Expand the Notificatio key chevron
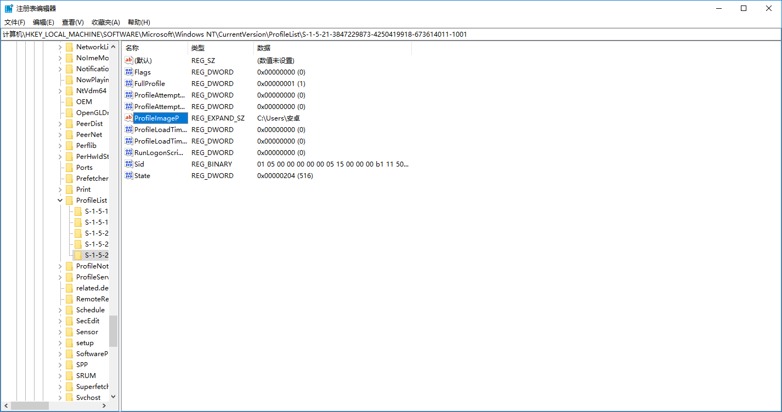The height and width of the screenshot is (412, 782). coord(60,69)
